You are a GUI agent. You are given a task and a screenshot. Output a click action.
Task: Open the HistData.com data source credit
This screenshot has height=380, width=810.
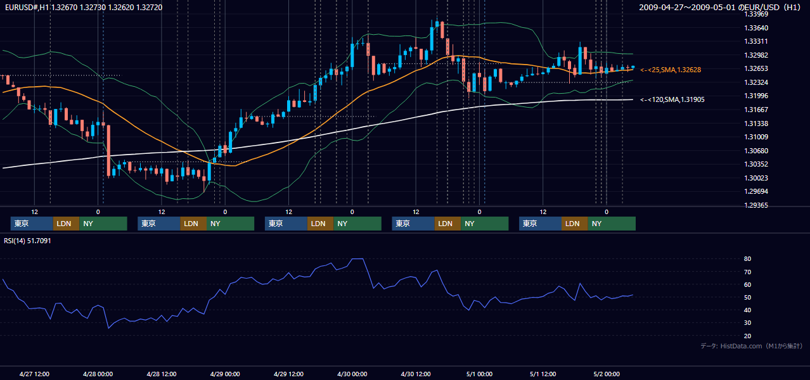[751, 346]
